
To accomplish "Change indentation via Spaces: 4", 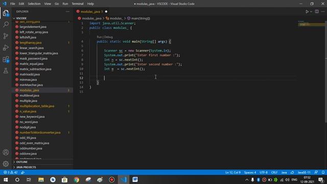I will (x=250, y=172).
